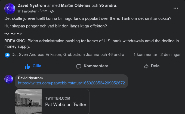
Task: Show the 2 delningar shares list
Action: (170, 55)
